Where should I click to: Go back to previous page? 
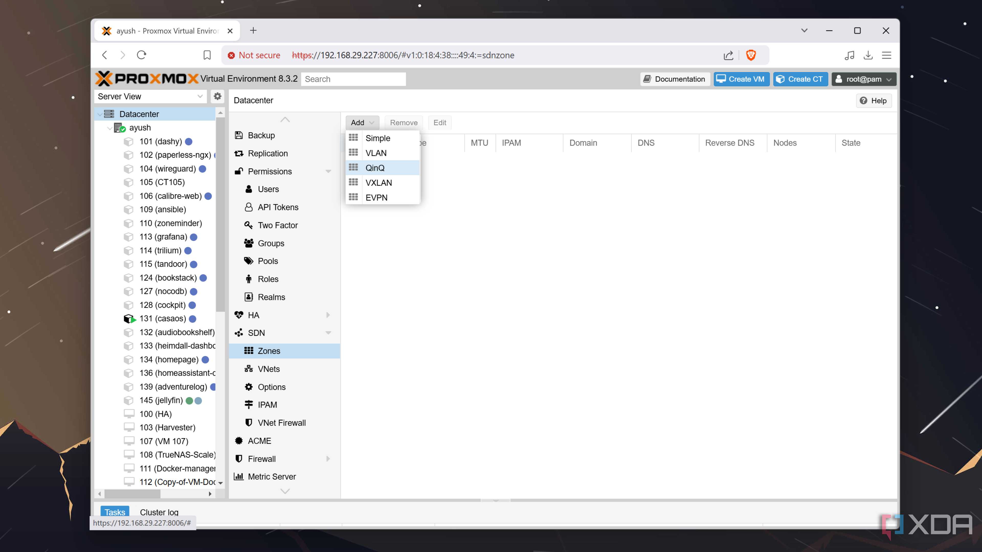(x=105, y=55)
